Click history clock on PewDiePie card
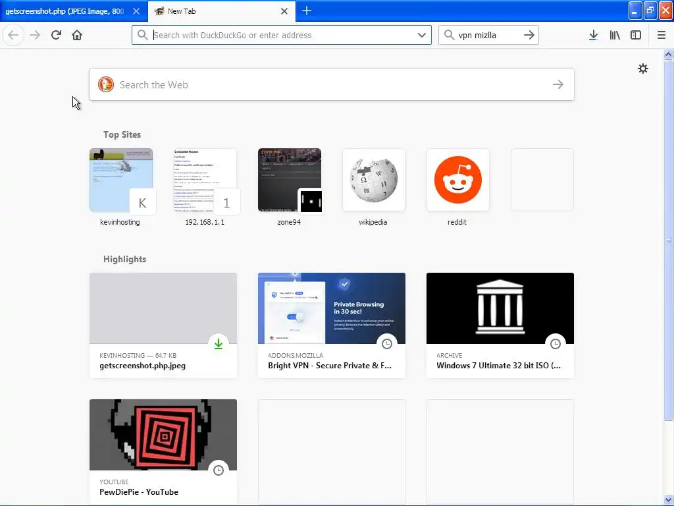 click(219, 470)
